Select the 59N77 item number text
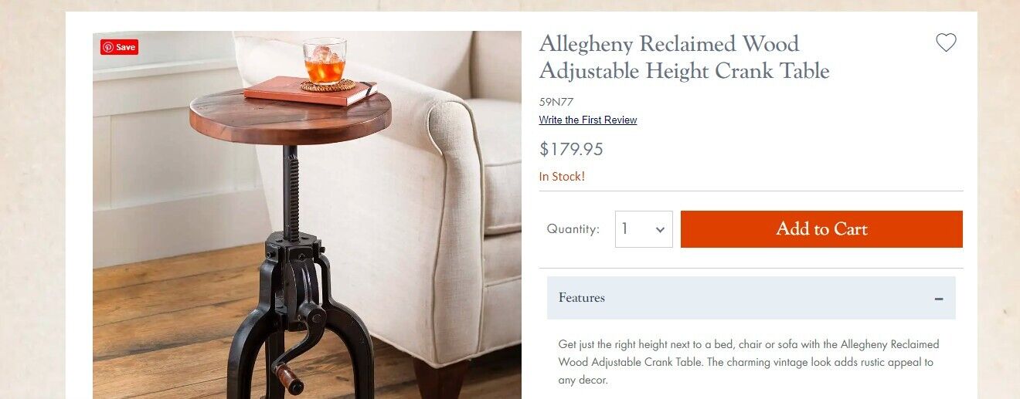 pos(556,102)
